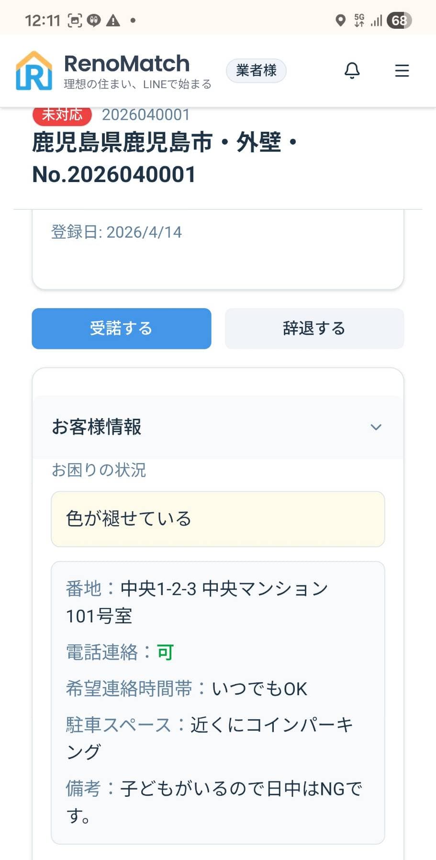This screenshot has width=436, height=860.
Task: Open the notification bell
Action: 352,70
